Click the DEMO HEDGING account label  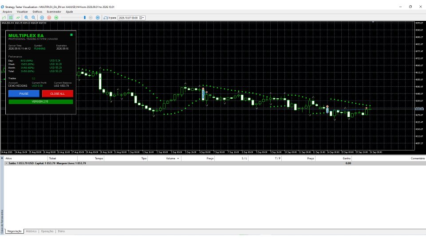point(18,86)
